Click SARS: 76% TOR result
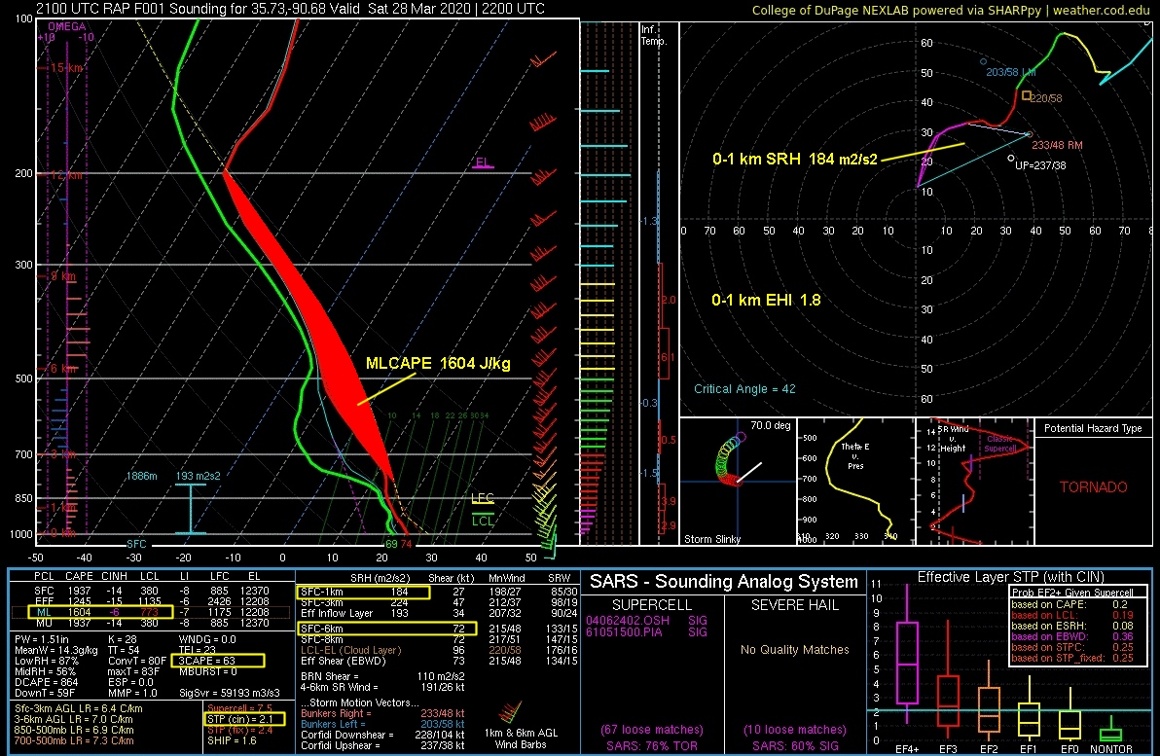Screen dimensions: 1160x756 pyautogui.click(x=652, y=745)
